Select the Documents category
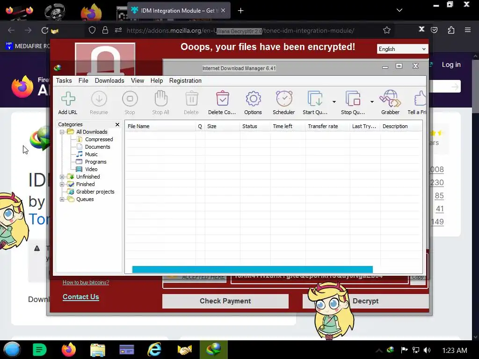 click(97, 147)
